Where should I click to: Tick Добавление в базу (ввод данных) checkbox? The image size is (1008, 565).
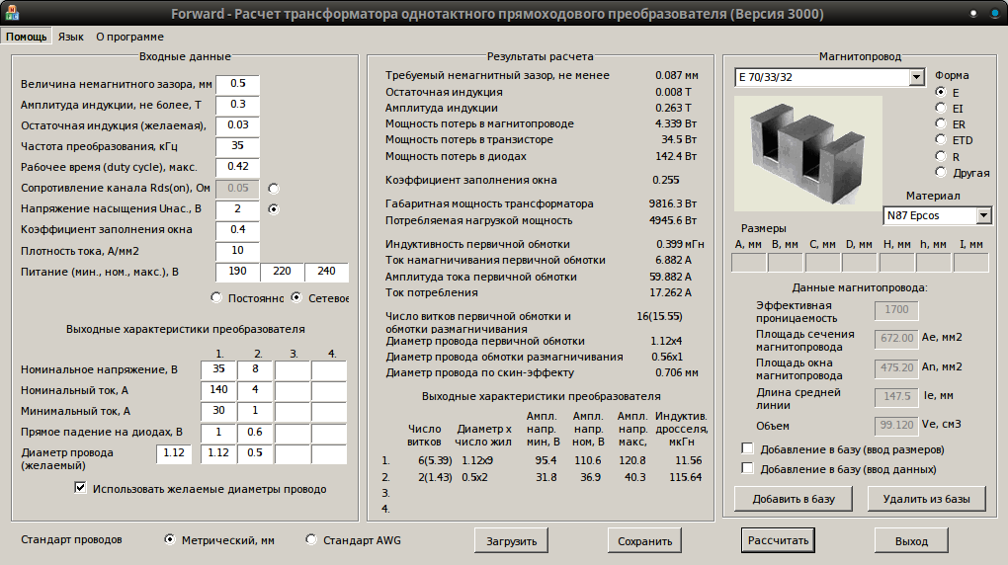click(x=747, y=469)
